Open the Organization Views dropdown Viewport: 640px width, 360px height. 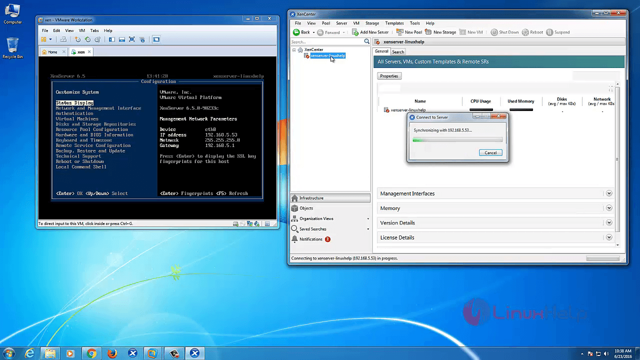click(368, 218)
